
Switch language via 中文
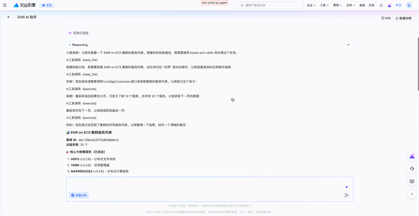click(x=399, y=5)
